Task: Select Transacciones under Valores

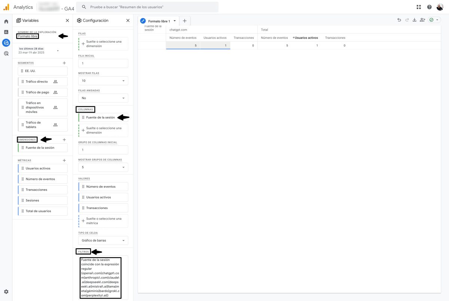Action: click(x=103, y=208)
